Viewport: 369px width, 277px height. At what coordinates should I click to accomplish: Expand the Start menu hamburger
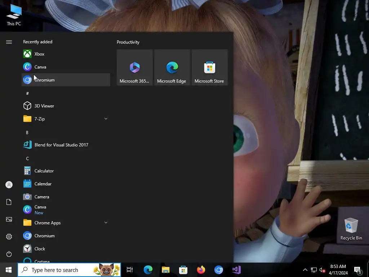9,42
